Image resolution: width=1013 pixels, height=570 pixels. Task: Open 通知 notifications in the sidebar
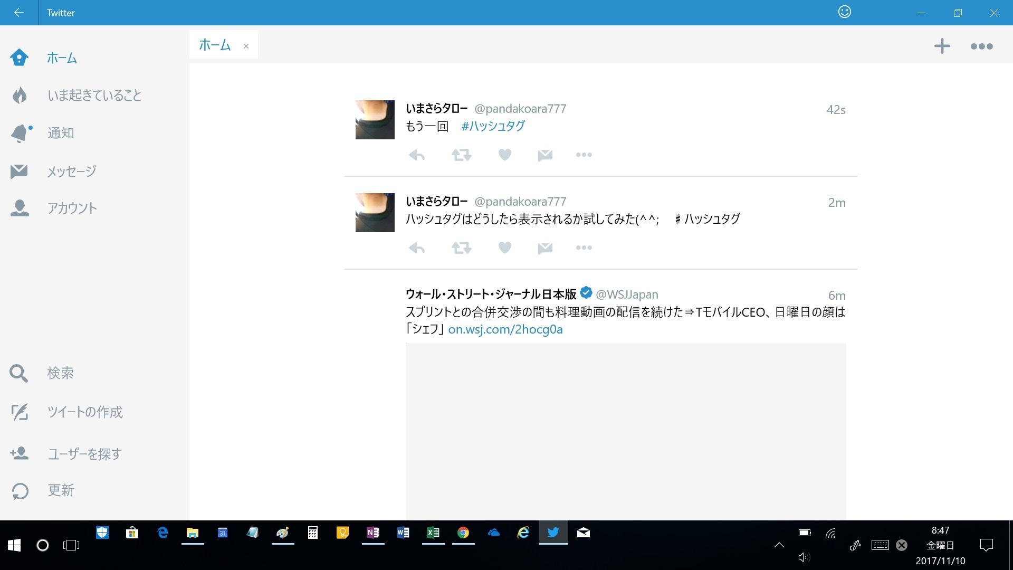click(61, 133)
